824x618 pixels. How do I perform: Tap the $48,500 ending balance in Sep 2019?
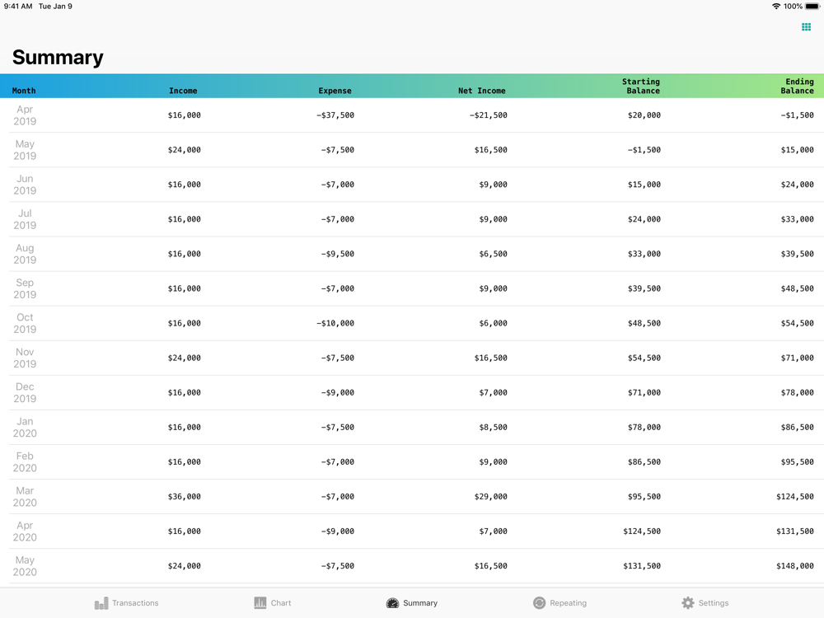coord(797,288)
